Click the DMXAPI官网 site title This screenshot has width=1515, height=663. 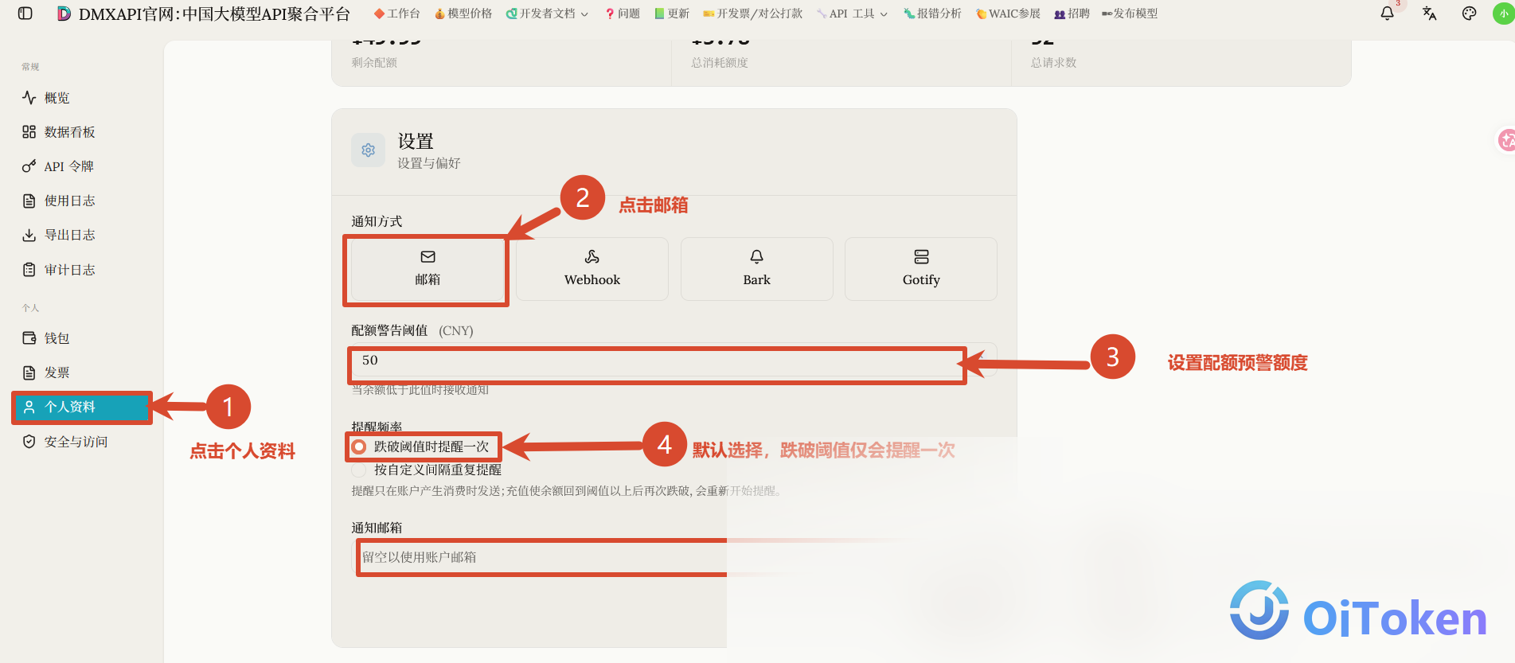pos(214,14)
